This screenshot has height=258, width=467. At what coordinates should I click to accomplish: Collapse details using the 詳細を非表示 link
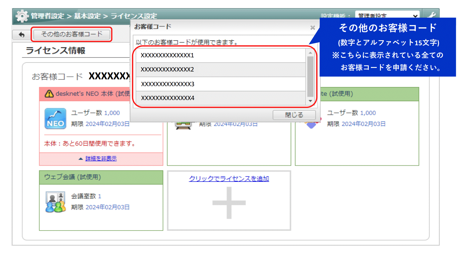(x=100, y=158)
